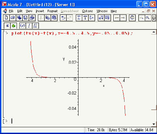
Task: Execute the statement with the exclamation icon
Action: (x=29, y=26)
